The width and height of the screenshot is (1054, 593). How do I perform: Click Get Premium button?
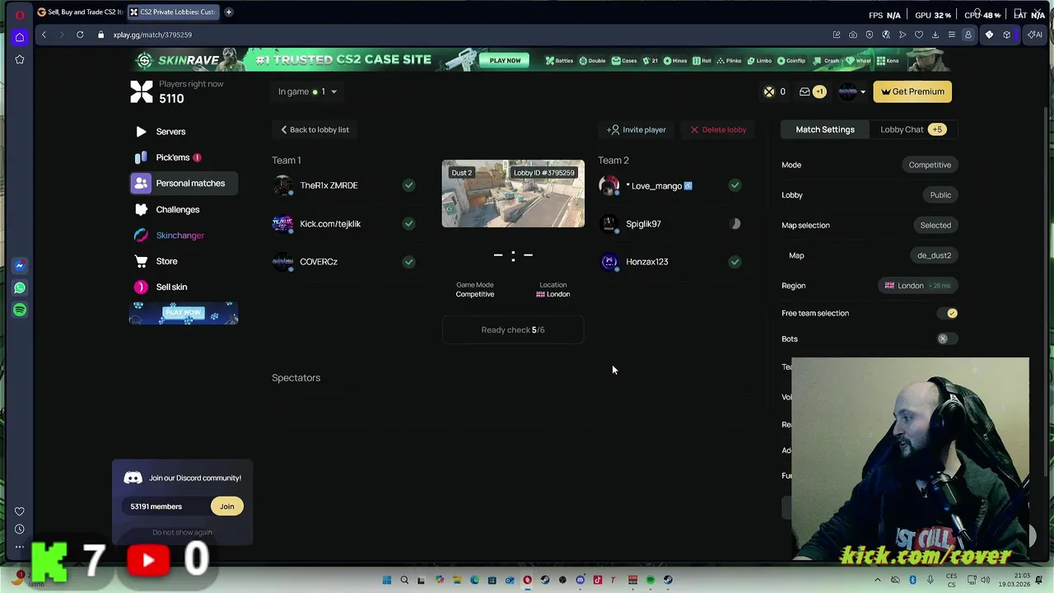(x=912, y=91)
